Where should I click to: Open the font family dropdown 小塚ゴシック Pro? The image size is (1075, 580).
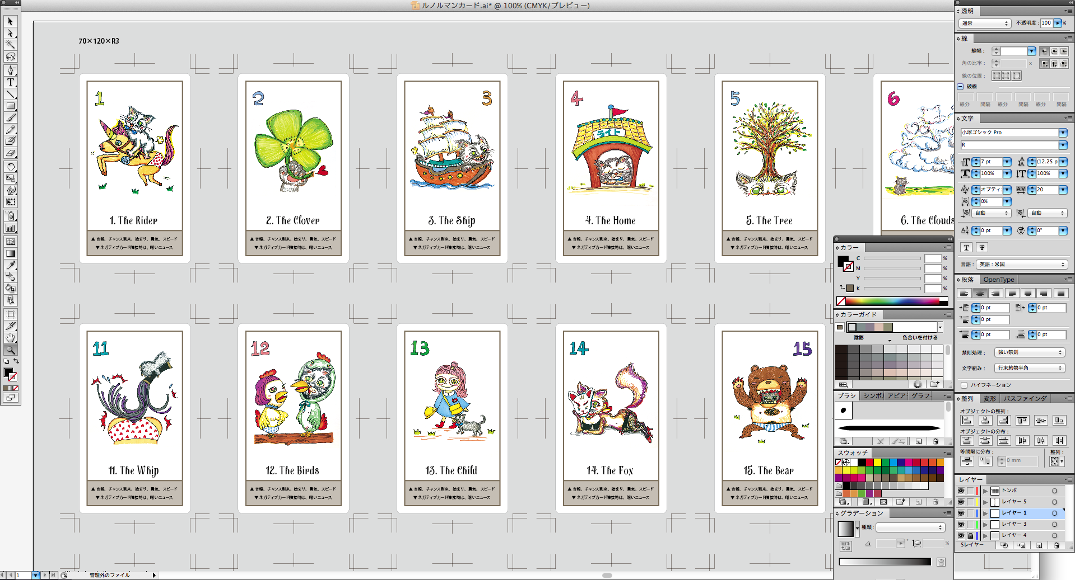click(1063, 133)
